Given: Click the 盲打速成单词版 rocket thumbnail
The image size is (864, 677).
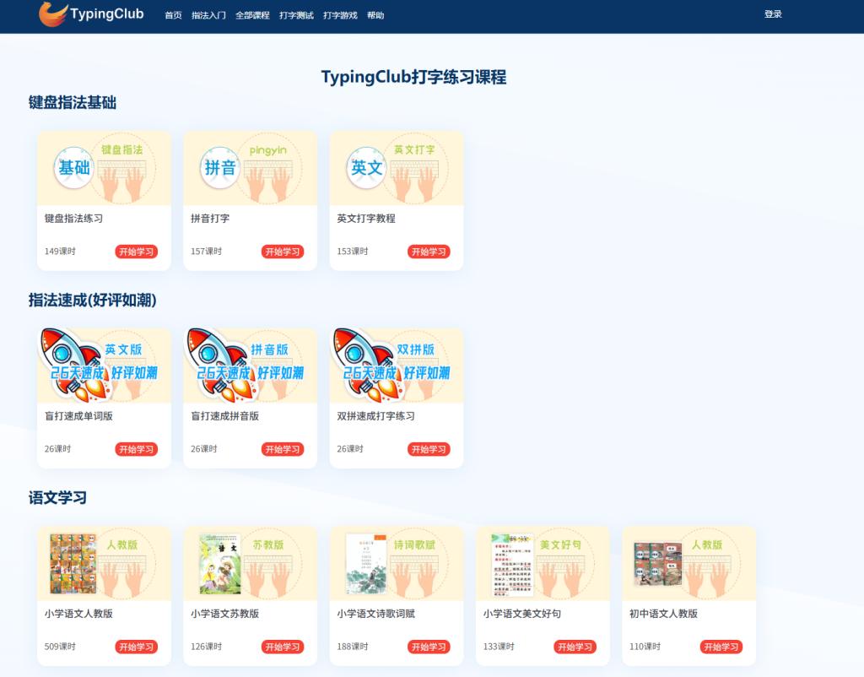Looking at the screenshot, I should [104, 366].
